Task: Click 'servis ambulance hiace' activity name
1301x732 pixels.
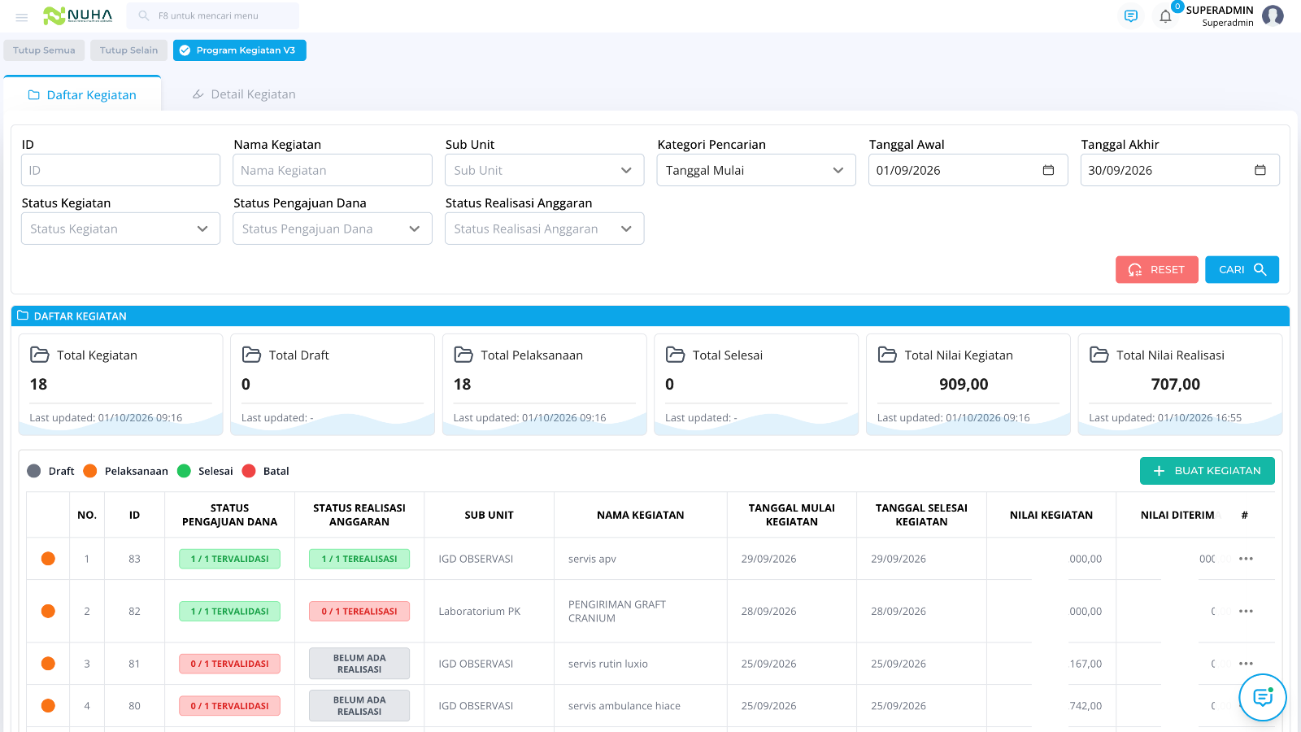Action: click(x=624, y=706)
